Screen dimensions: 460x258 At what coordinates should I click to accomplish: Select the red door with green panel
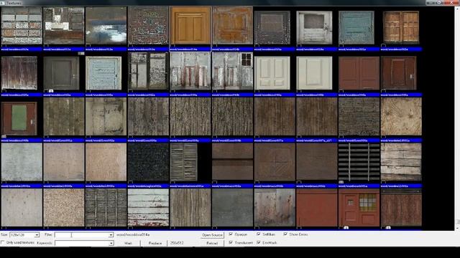(19, 118)
